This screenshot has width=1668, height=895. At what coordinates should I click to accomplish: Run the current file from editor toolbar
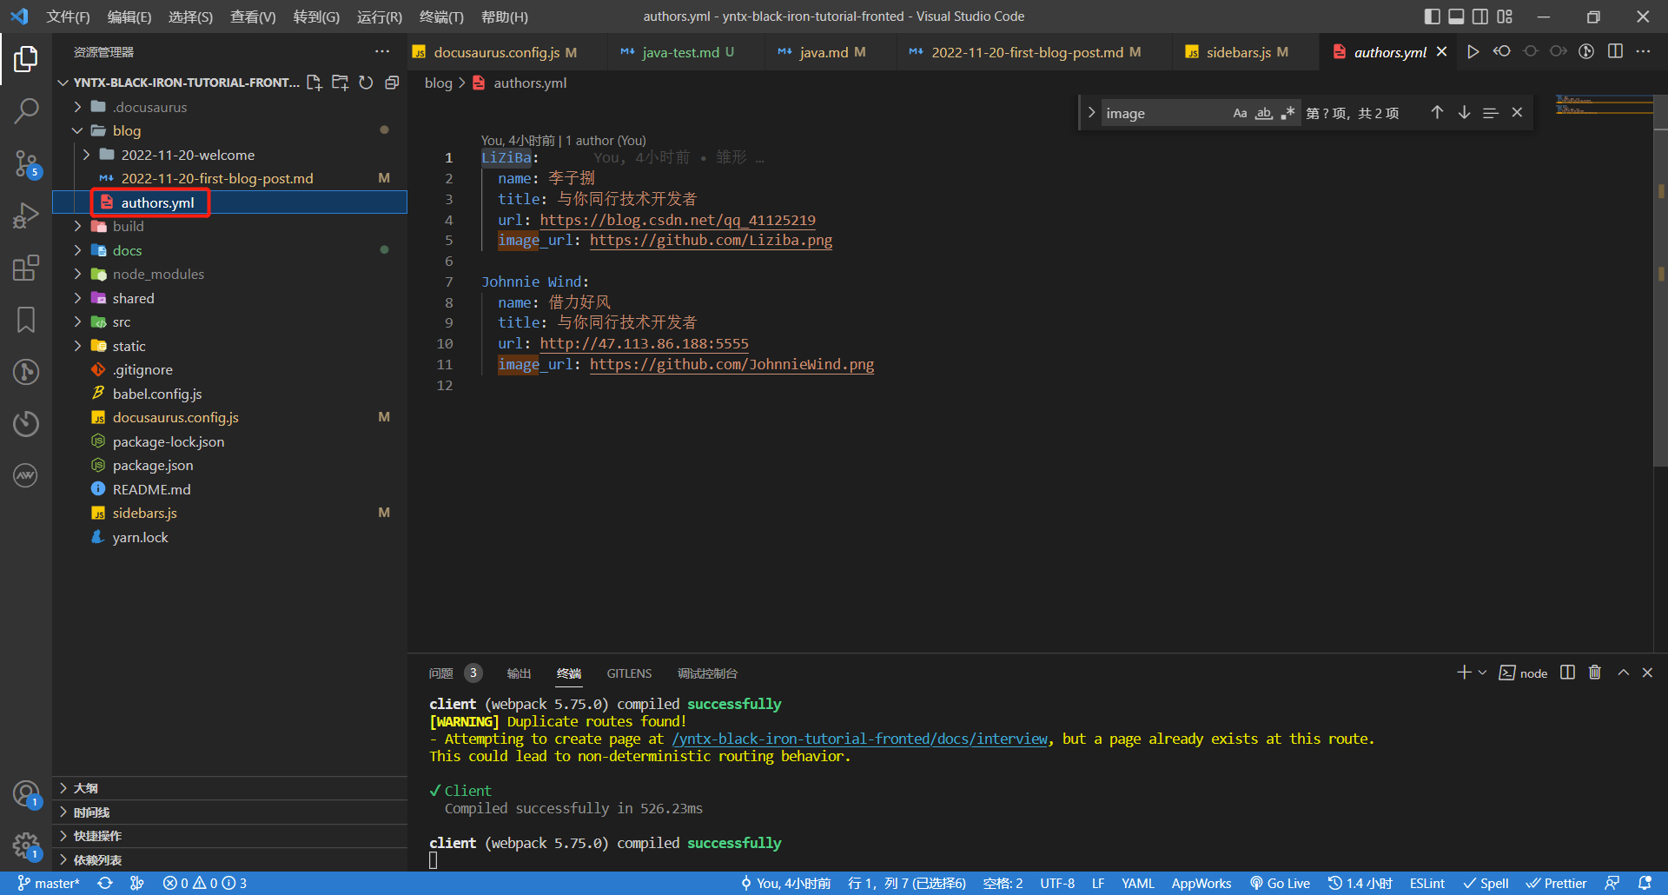click(x=1473, y=51)
